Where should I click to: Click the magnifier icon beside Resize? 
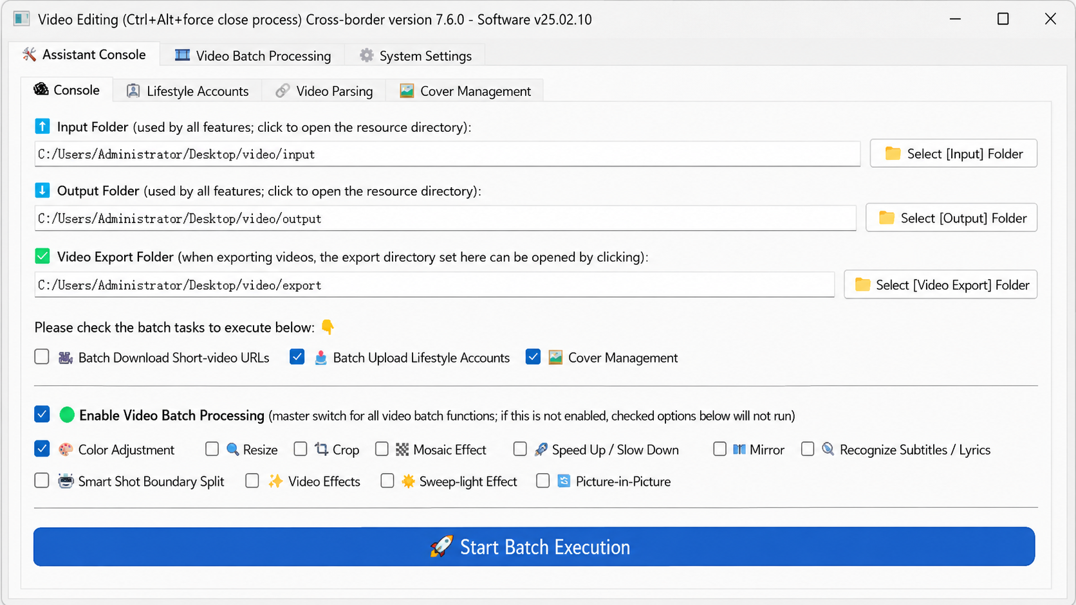tap(233, 449)
